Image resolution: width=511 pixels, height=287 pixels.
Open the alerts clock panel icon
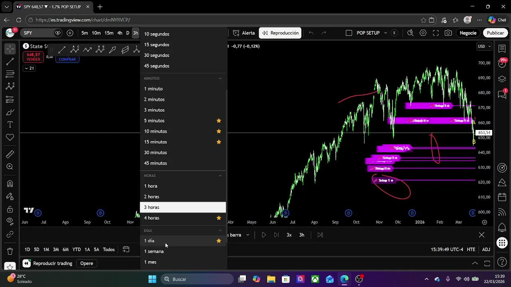pos(502,63)
